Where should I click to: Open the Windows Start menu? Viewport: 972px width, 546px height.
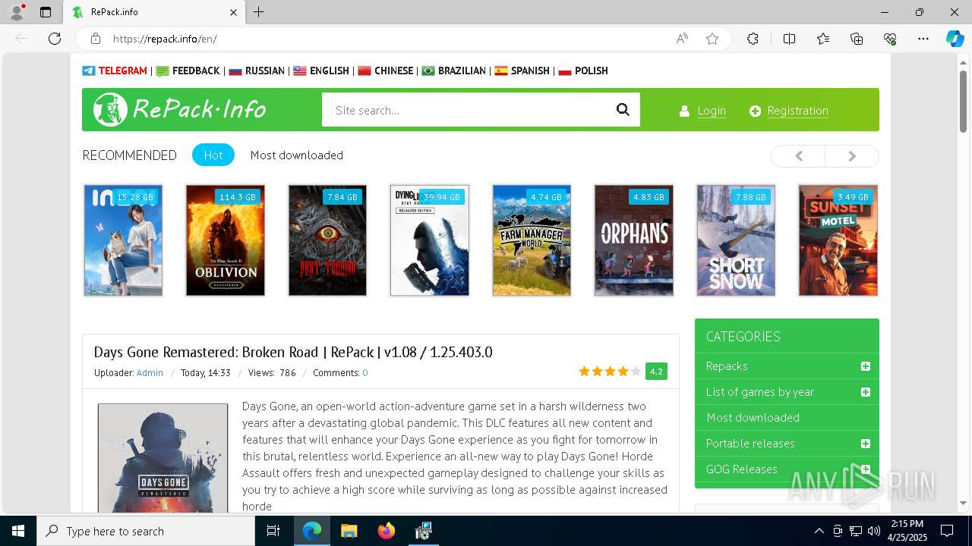[x=18, y=531]
